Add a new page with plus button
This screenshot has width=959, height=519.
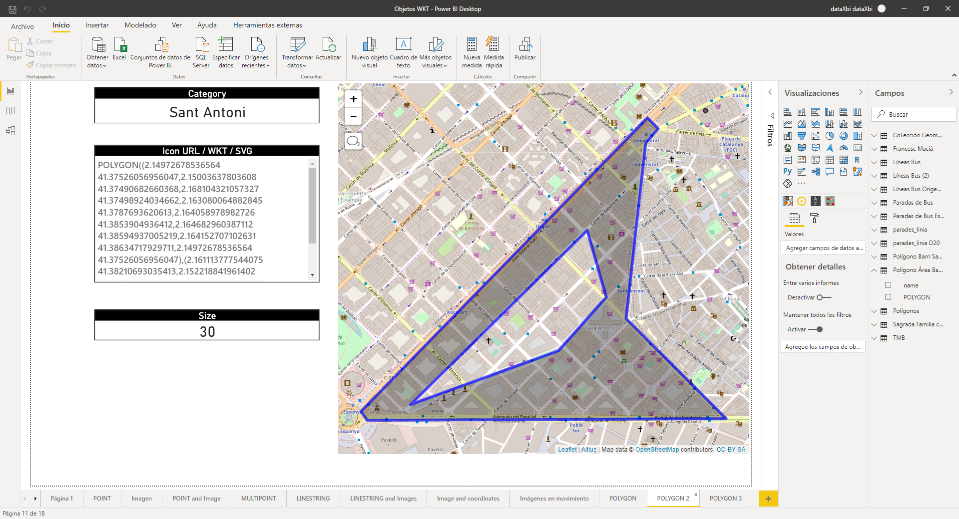[768, 499]
